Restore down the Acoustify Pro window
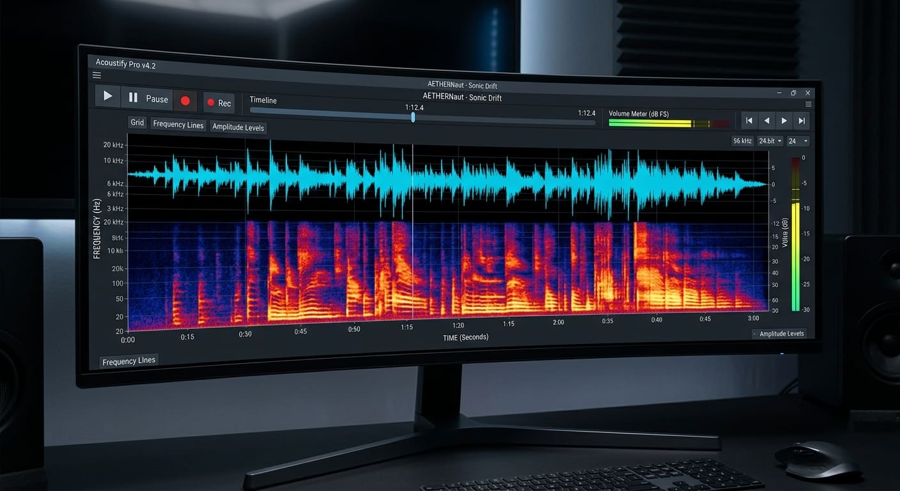Screen dimensions: 900x491 pos(793,93)
